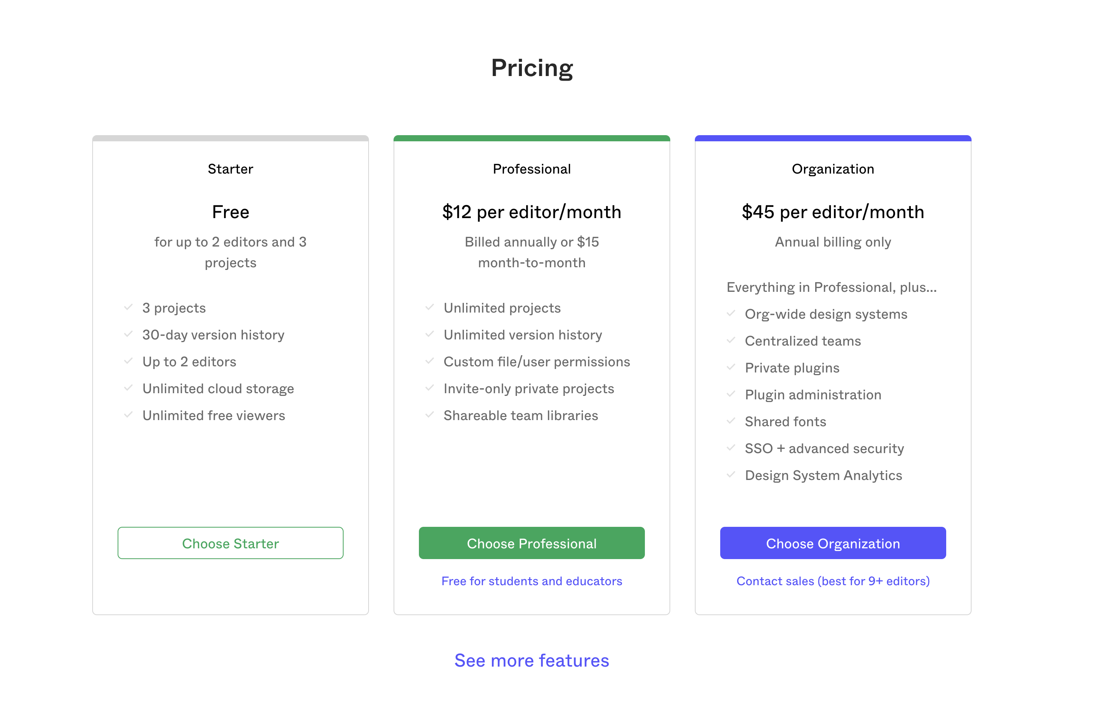The height and width of the screenshot is (705, 1093).
Task: Open the See more features link
Action: (x=532, y=660)
